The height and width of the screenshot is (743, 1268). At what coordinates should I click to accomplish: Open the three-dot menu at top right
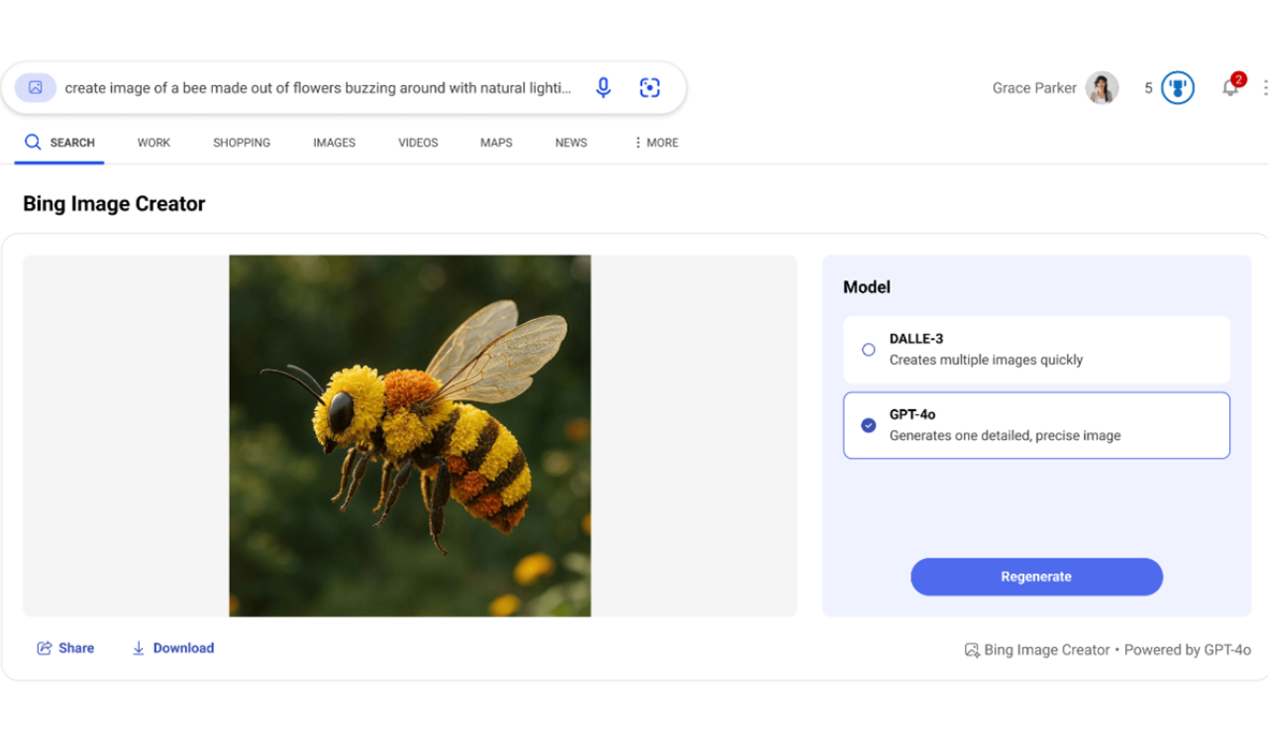1265,87
